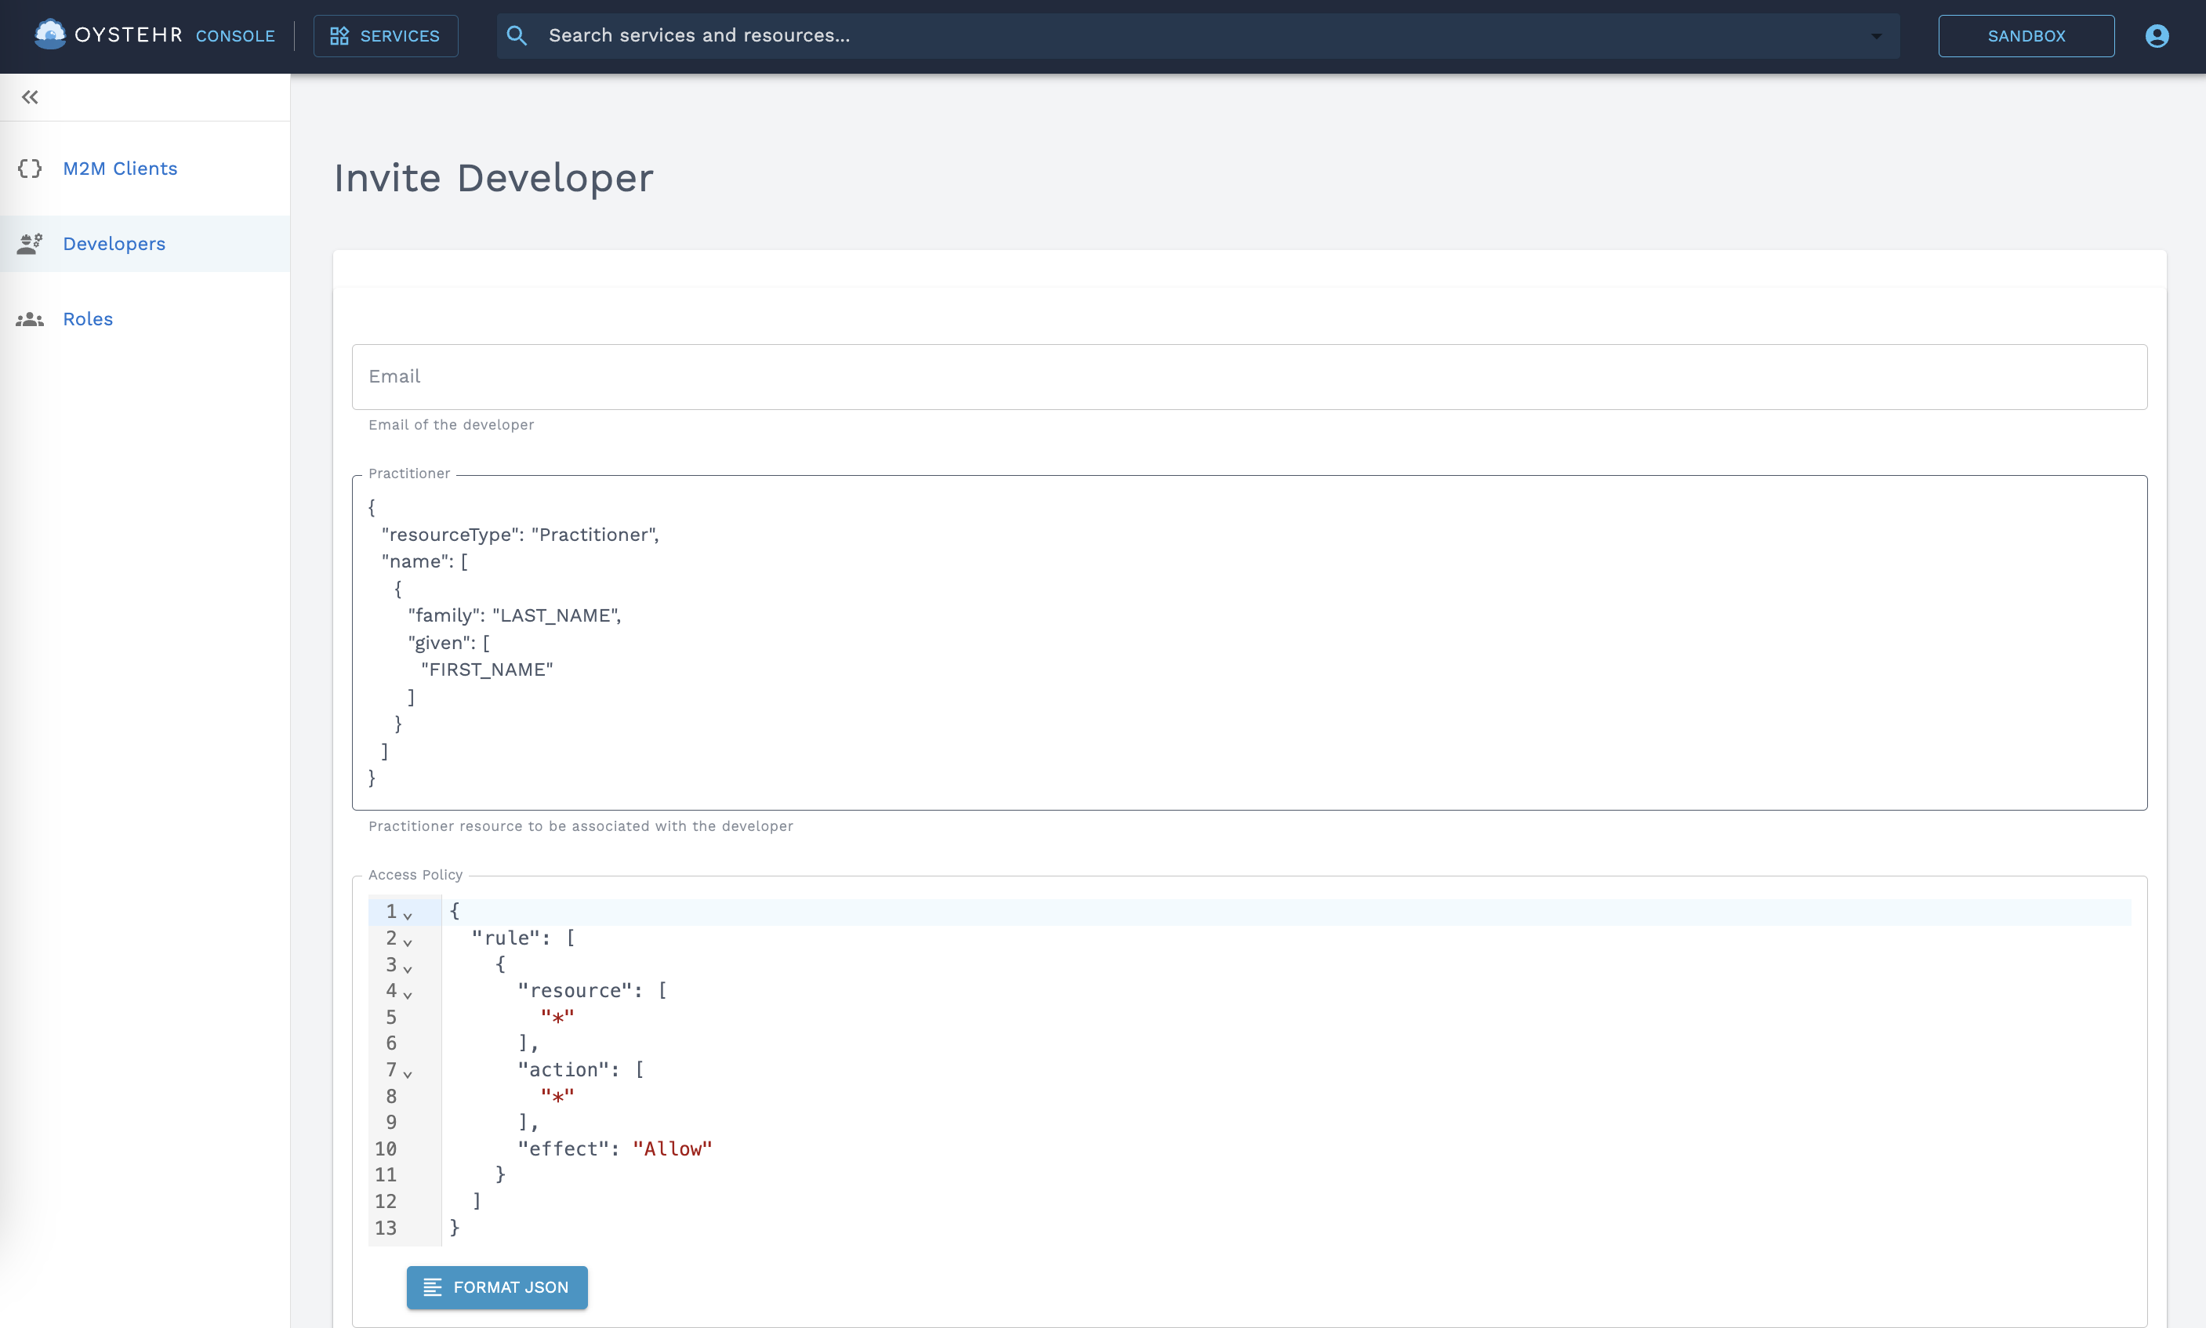Click the collapse sidebar chevron icon
The height and width of the screenshot is (1328, 2206).
point(30,98)
